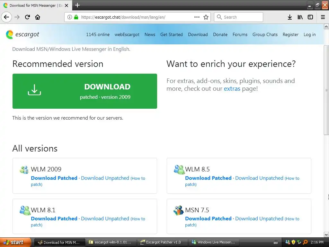
Task: Toggle the sidebar view icon
Action: point(310,17)
